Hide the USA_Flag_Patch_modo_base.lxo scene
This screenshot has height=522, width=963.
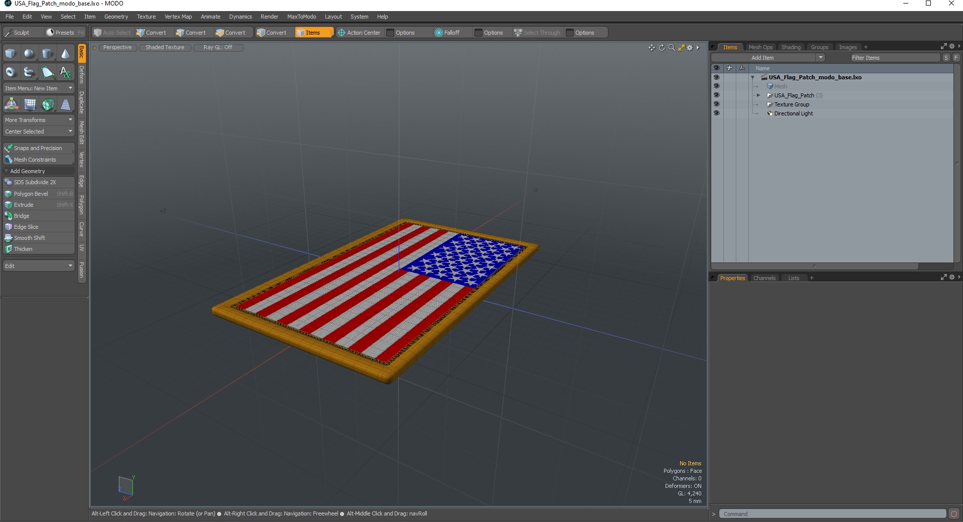click(x=716, y=77)
